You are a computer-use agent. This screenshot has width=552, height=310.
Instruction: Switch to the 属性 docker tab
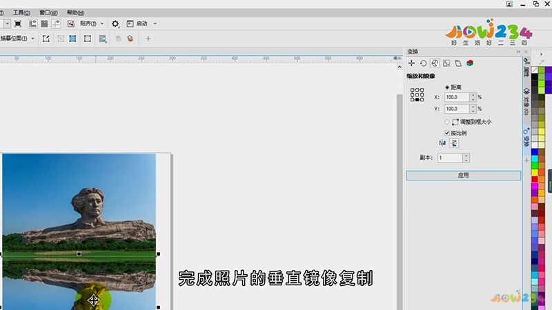tap(526, 68)
